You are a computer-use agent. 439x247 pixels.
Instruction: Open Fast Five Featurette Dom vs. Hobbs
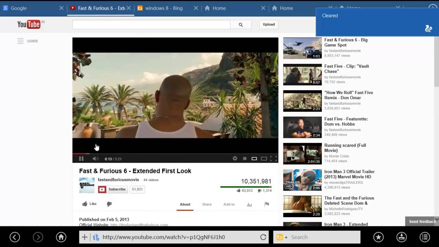pyautogui.click(x=346, y=121)
